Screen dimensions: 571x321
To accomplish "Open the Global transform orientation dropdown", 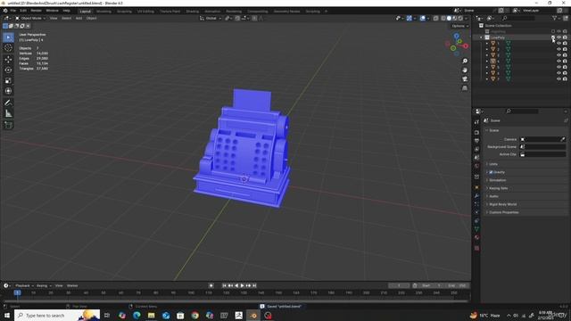I will (x=211, y=18).
